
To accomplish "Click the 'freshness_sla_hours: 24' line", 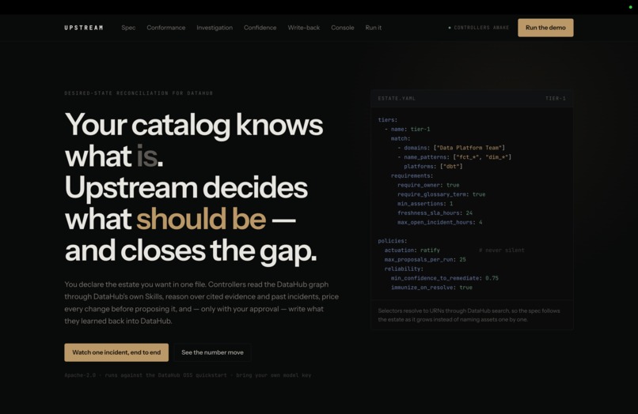I will [435, 213].
